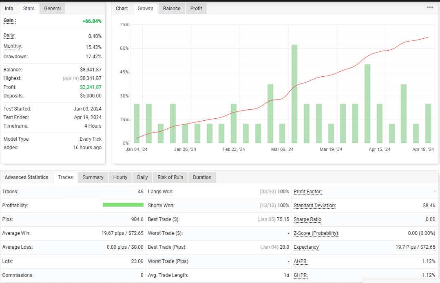Image resolution: width=440 pixels, height=283 pixels.
Task: Select the Growth chart tab
Action: 145,9
